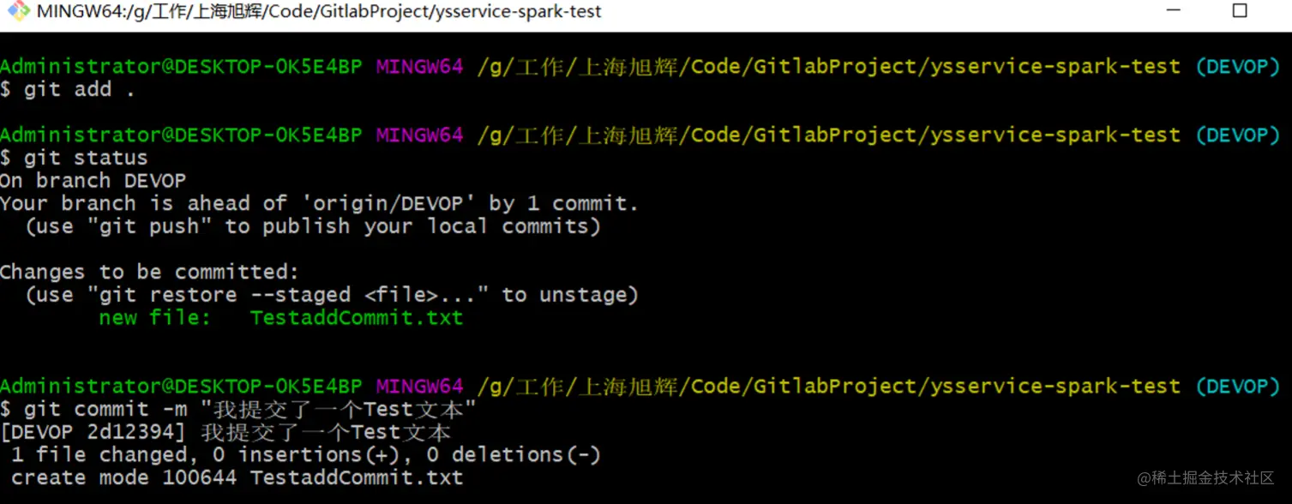The image size is (1292, 504).
Task: Click the "$ git add ." command line
Action: pos(68,89)
